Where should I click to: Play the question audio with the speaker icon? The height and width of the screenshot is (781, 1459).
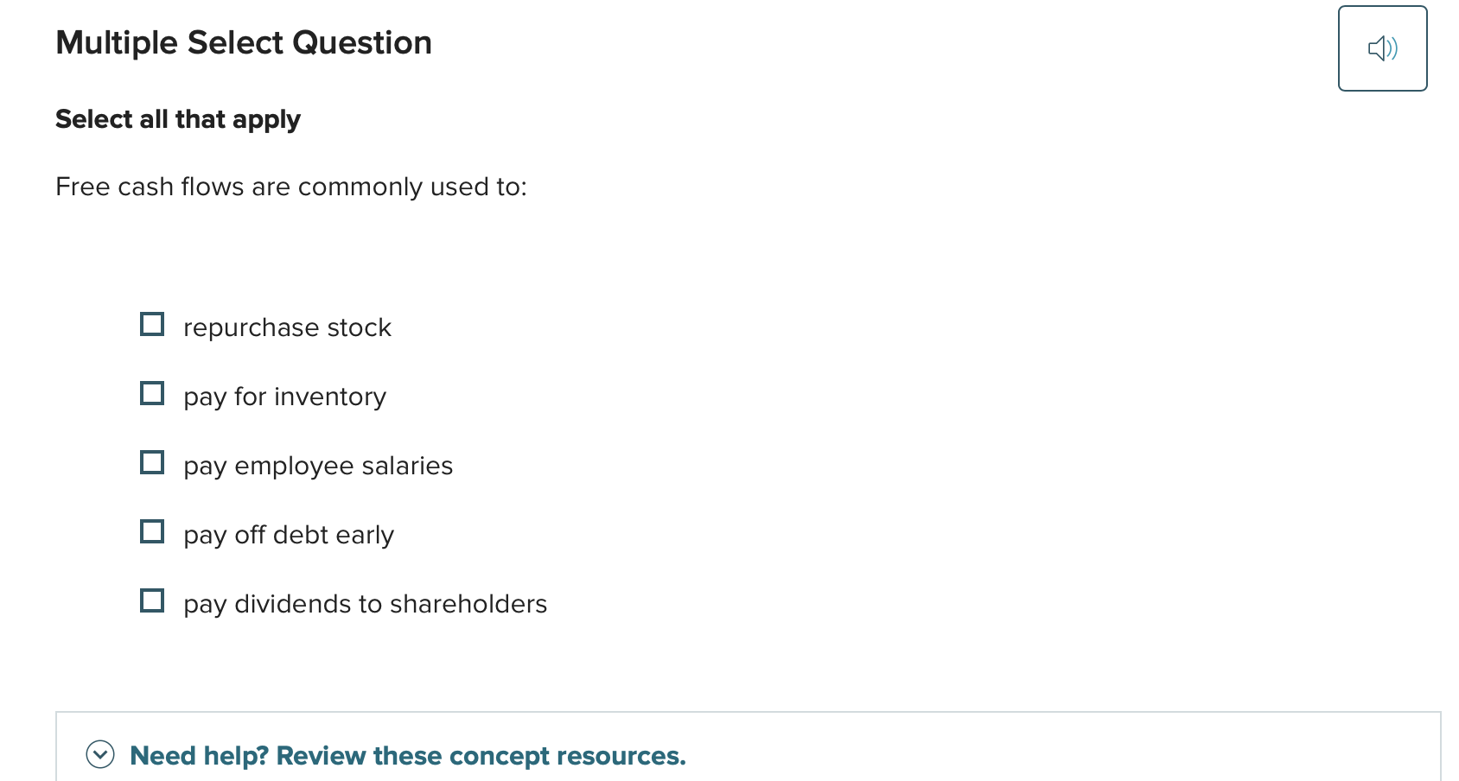(1382, 48)
